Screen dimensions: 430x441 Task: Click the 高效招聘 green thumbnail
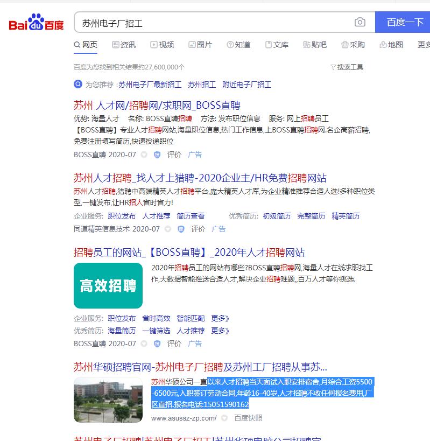(x=108, y=285)
